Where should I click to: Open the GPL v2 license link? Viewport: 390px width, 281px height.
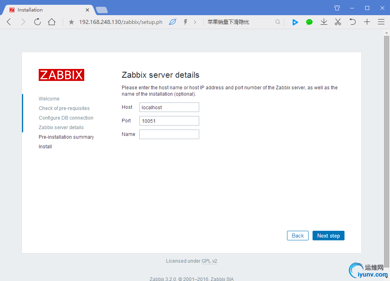click(x=210, y=261)
